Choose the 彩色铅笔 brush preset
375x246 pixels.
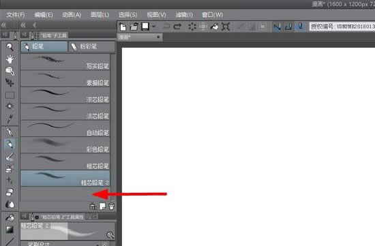pos(65,145)
